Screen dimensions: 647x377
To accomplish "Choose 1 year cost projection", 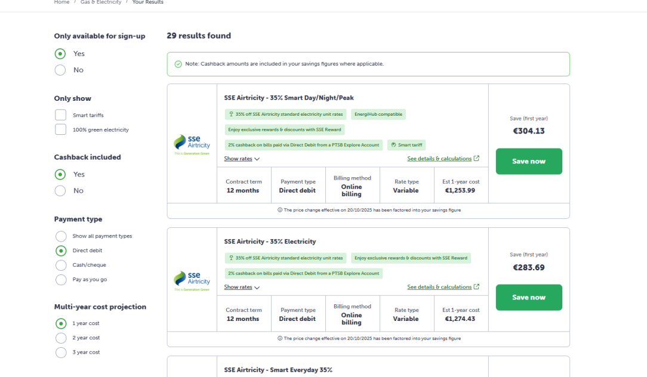I will (x=61, y=323).
